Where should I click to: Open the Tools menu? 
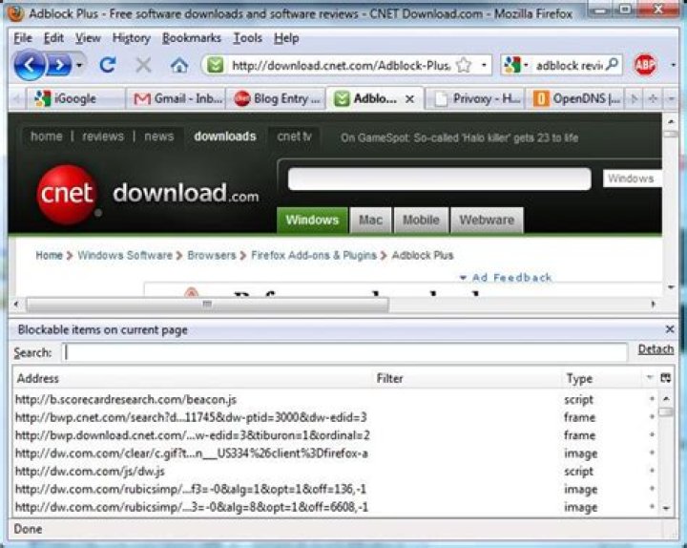(x=247, y=38)
